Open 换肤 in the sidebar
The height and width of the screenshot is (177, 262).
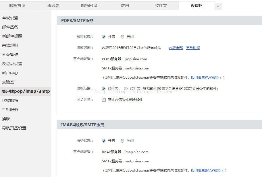pyautogui.click(x=6, y=119)
